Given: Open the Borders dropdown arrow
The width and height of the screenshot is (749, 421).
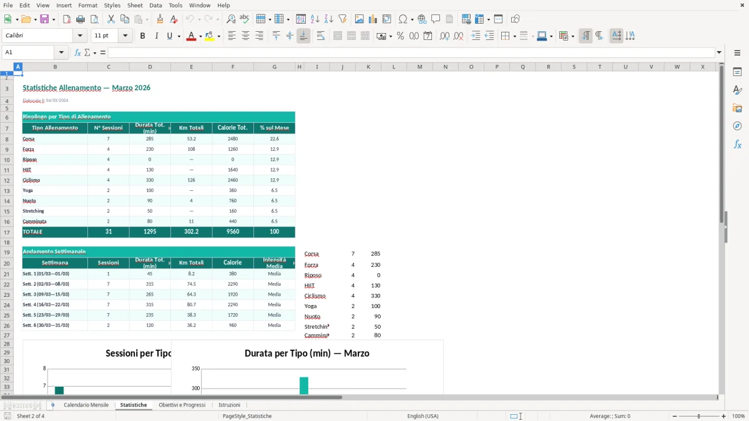Looking at the screenshot, I should tap(514, 36).
